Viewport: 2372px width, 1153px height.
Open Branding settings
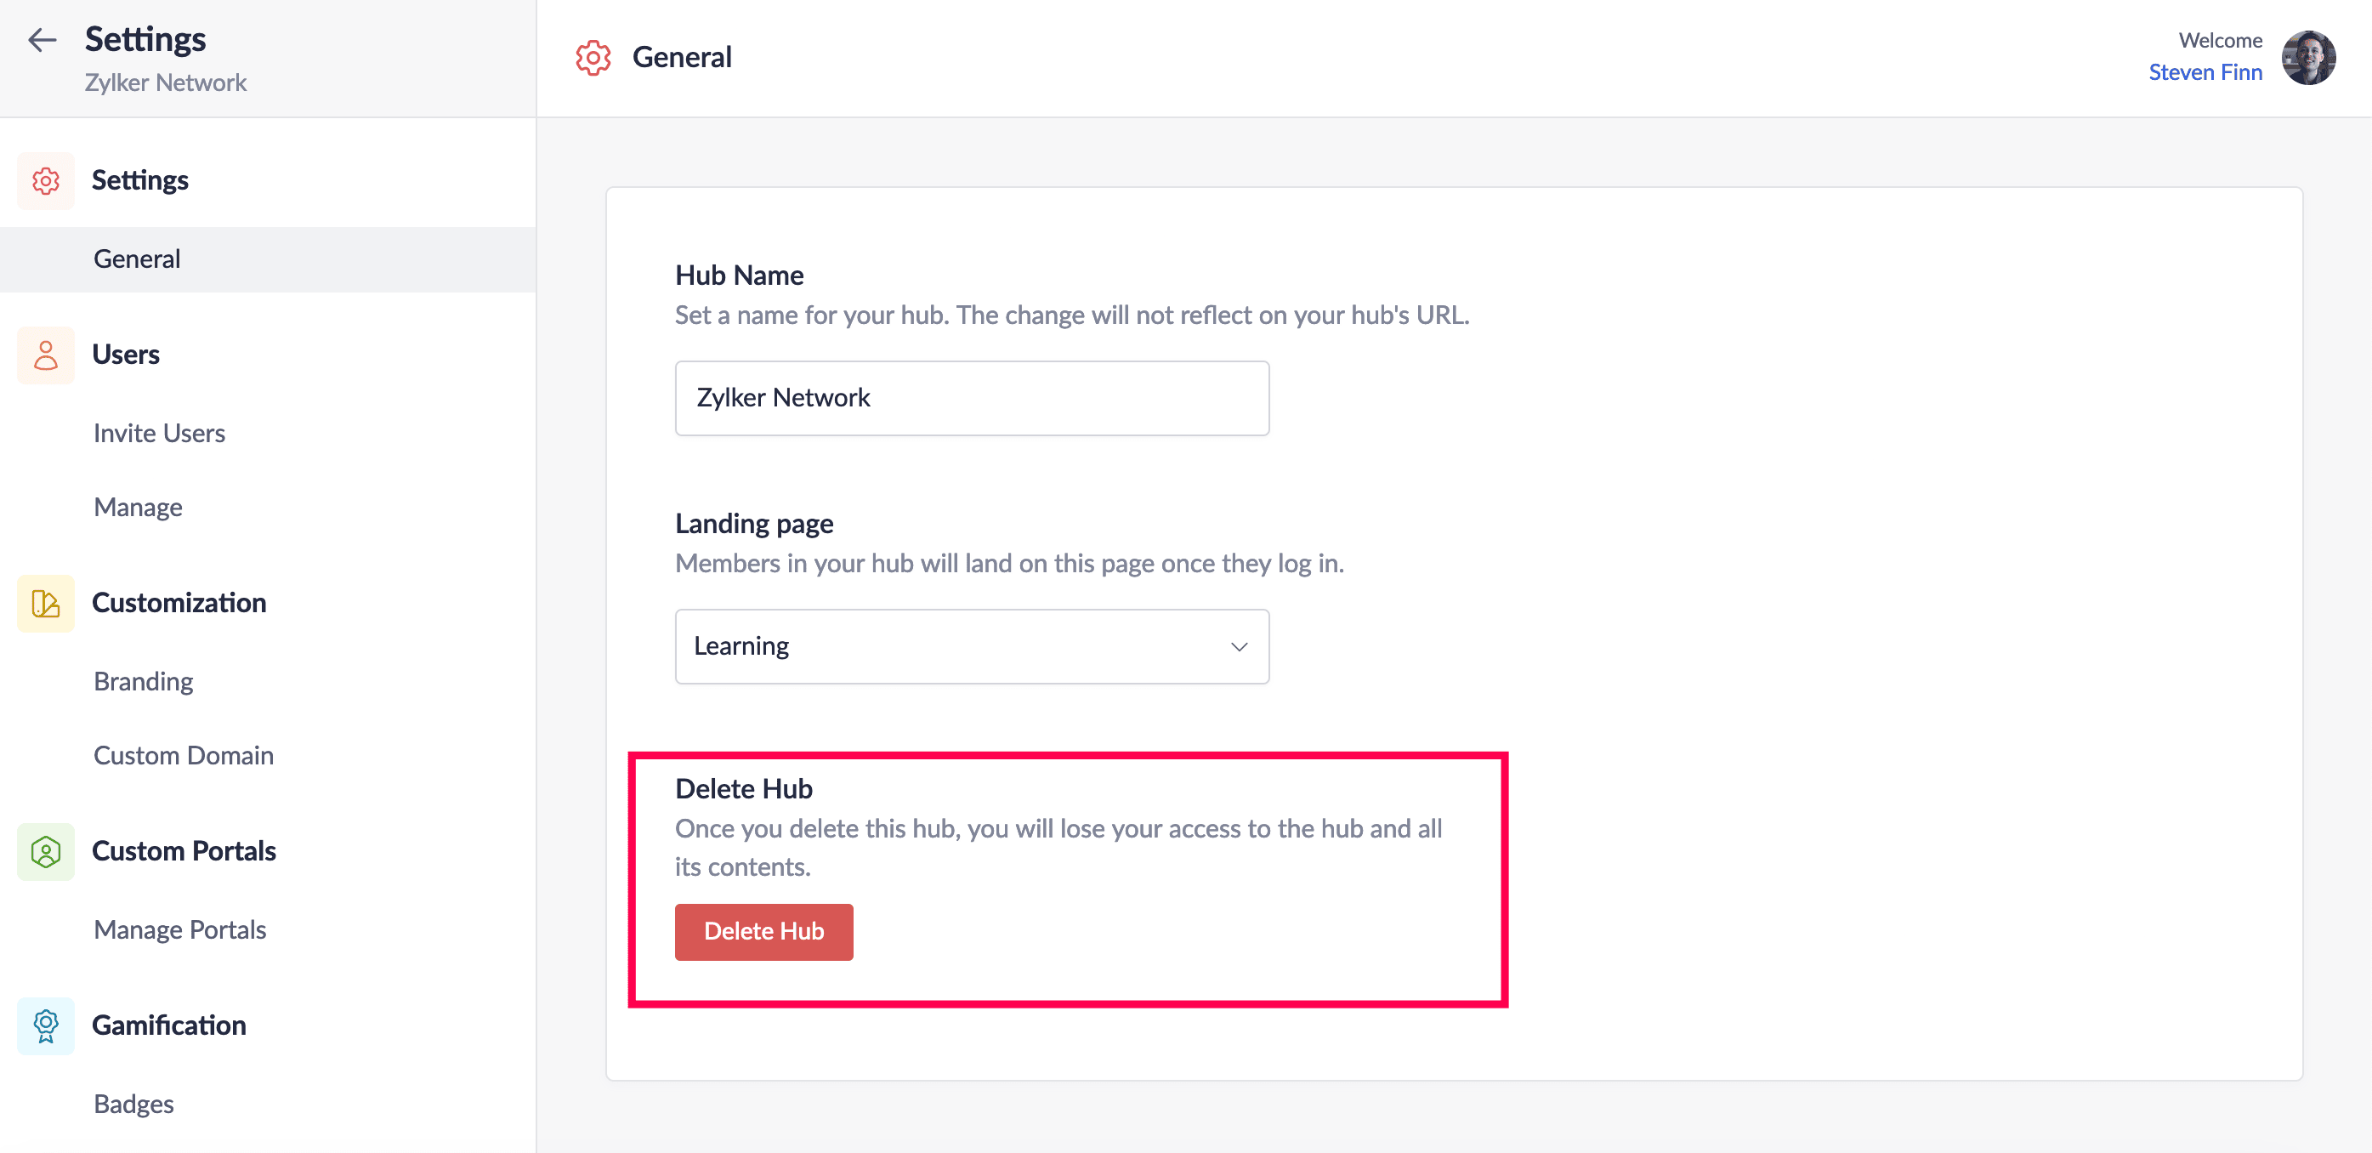(144, 681)
